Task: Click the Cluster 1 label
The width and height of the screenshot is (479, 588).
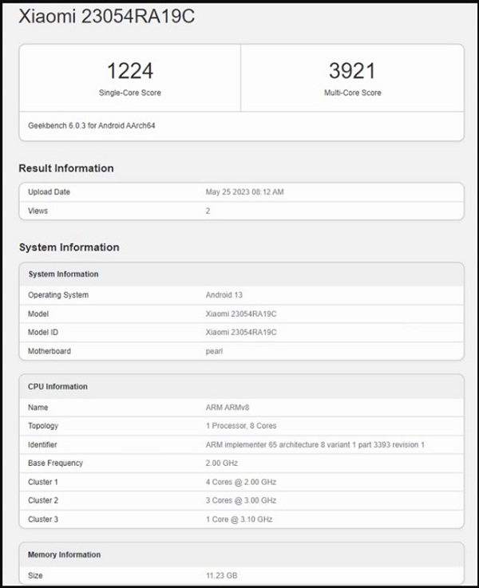Action: tap(43, 482)
